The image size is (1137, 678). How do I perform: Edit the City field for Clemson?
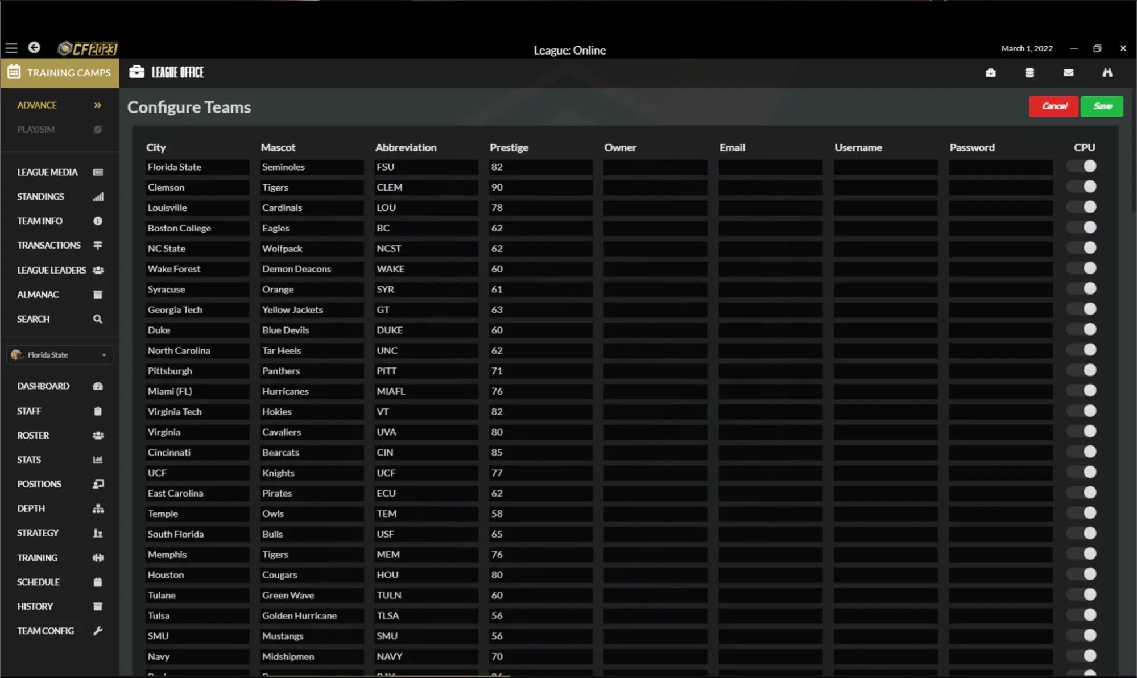tap(197, 188)
